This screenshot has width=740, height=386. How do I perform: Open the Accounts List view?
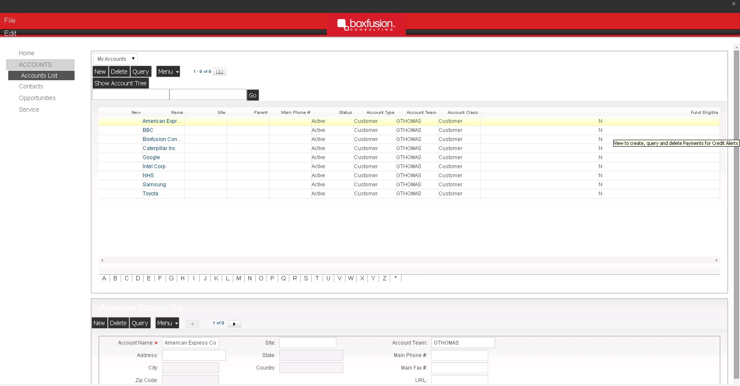[x=41, y=75]
